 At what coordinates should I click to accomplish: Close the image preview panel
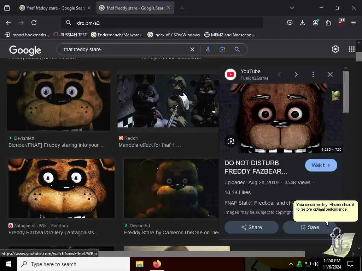click(330, 74)
